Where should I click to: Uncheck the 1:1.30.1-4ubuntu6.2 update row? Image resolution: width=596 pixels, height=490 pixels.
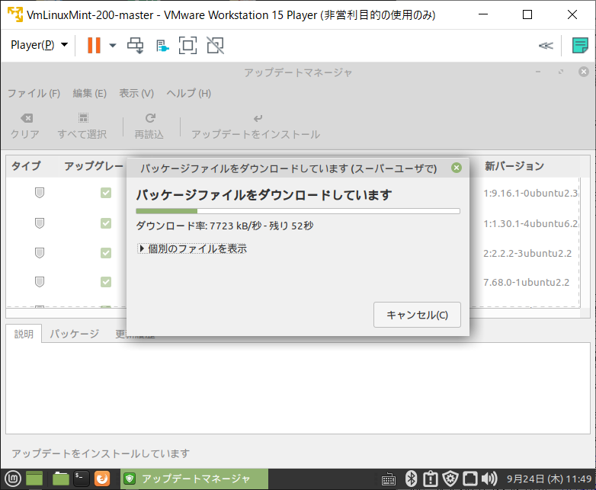(x=106, y=223)
